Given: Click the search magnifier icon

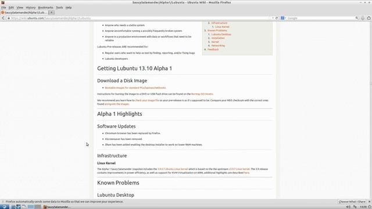Looking at the screenshot, I should pyautogui.click(x=356, y=18).
